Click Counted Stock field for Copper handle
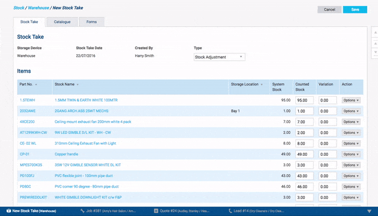Screen dimensions: 378x216 (304, 155)
